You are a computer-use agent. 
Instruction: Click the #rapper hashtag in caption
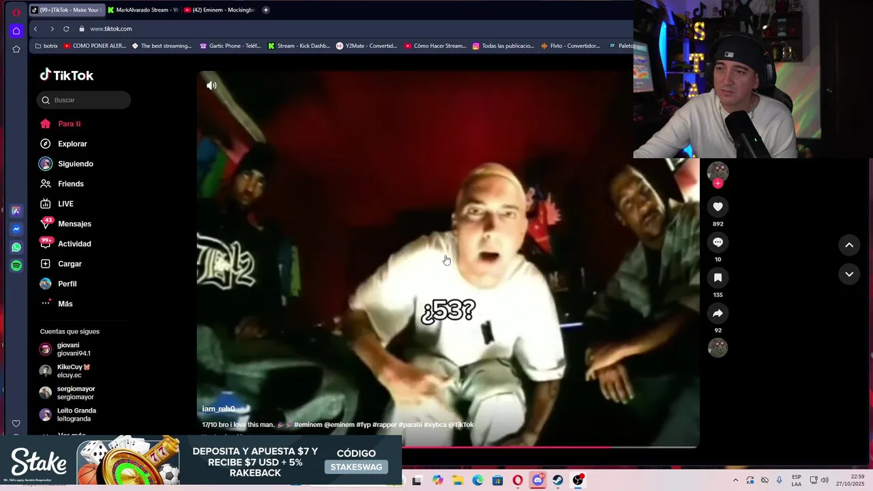point(384,425)
